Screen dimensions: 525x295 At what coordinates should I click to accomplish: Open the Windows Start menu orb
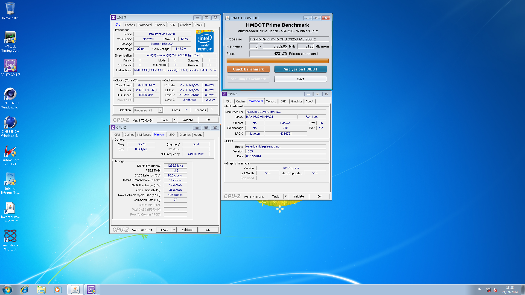[x=7, y=290]
